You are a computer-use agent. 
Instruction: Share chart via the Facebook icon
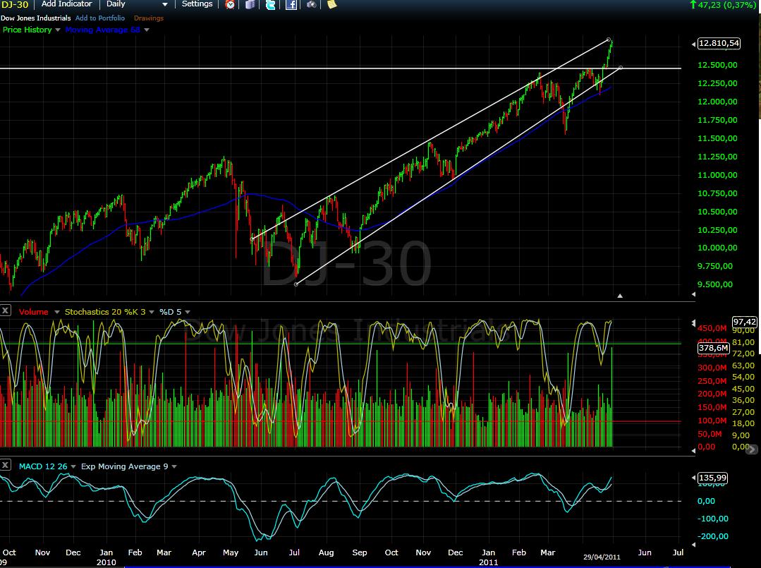pyautogui.click(x=291, y=4)
